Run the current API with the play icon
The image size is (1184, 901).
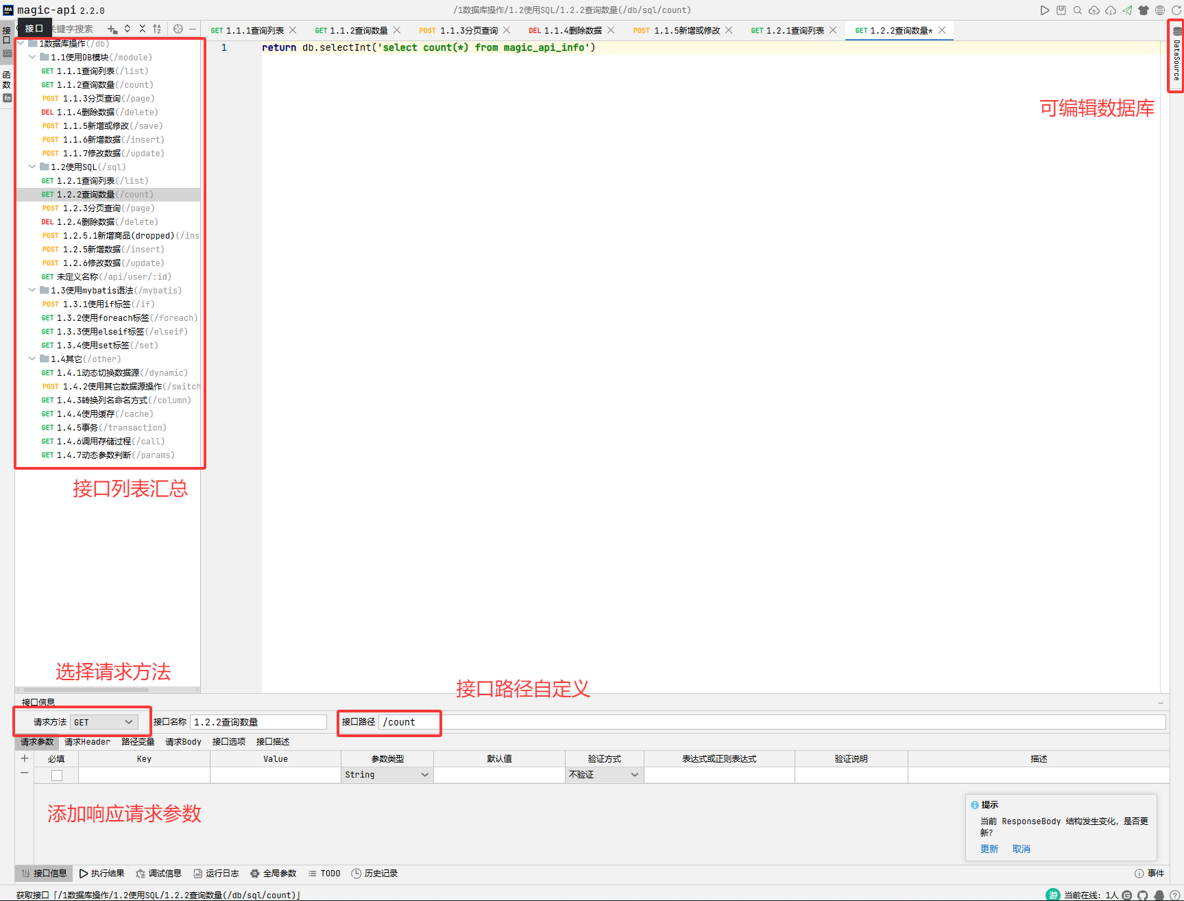click(1044, 10)
